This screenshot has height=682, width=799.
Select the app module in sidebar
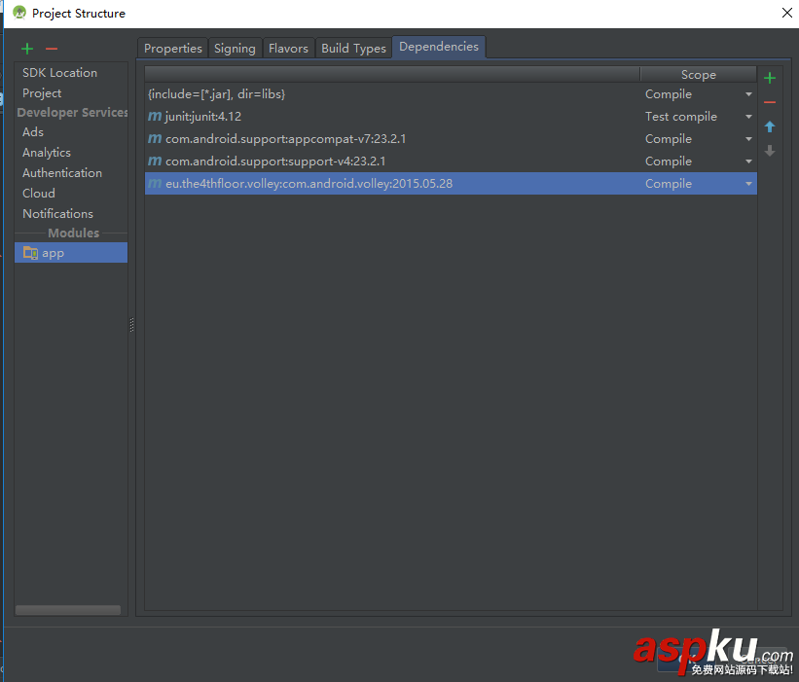point(54,253)
